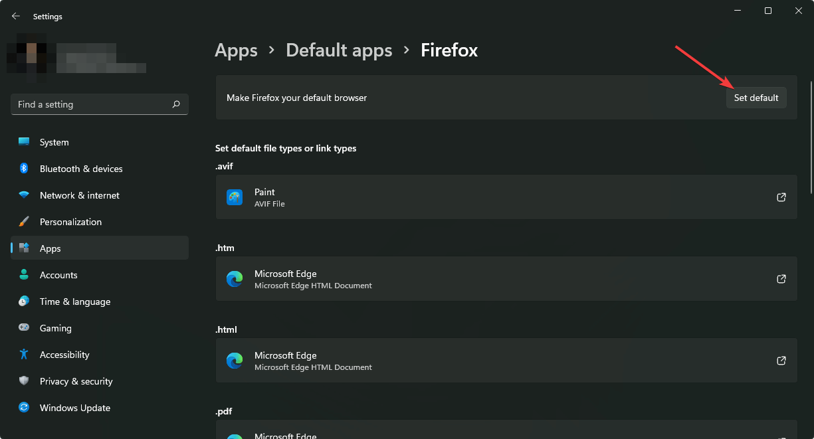814x439 pixels.
Task: Click the Apps sidebar icon
Action: (24, 248)
